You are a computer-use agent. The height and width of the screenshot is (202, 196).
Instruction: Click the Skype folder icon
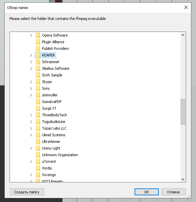click(x=38, y=82)
